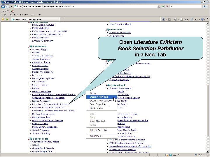Viewport: 210px width, 157px height.
Task: Click the Internet zone globe in status bar
Action: pos(171,155)
